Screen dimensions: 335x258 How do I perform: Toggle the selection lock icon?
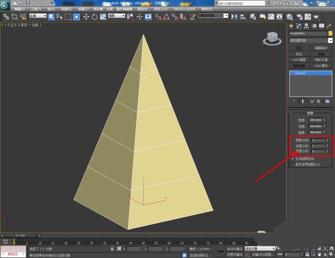[x=112, y=249]
